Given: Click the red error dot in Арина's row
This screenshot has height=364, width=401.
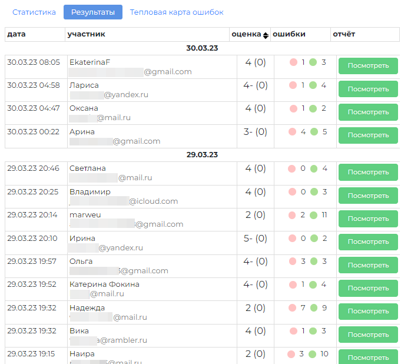Looking at the screenshot, I should (293, 132).
